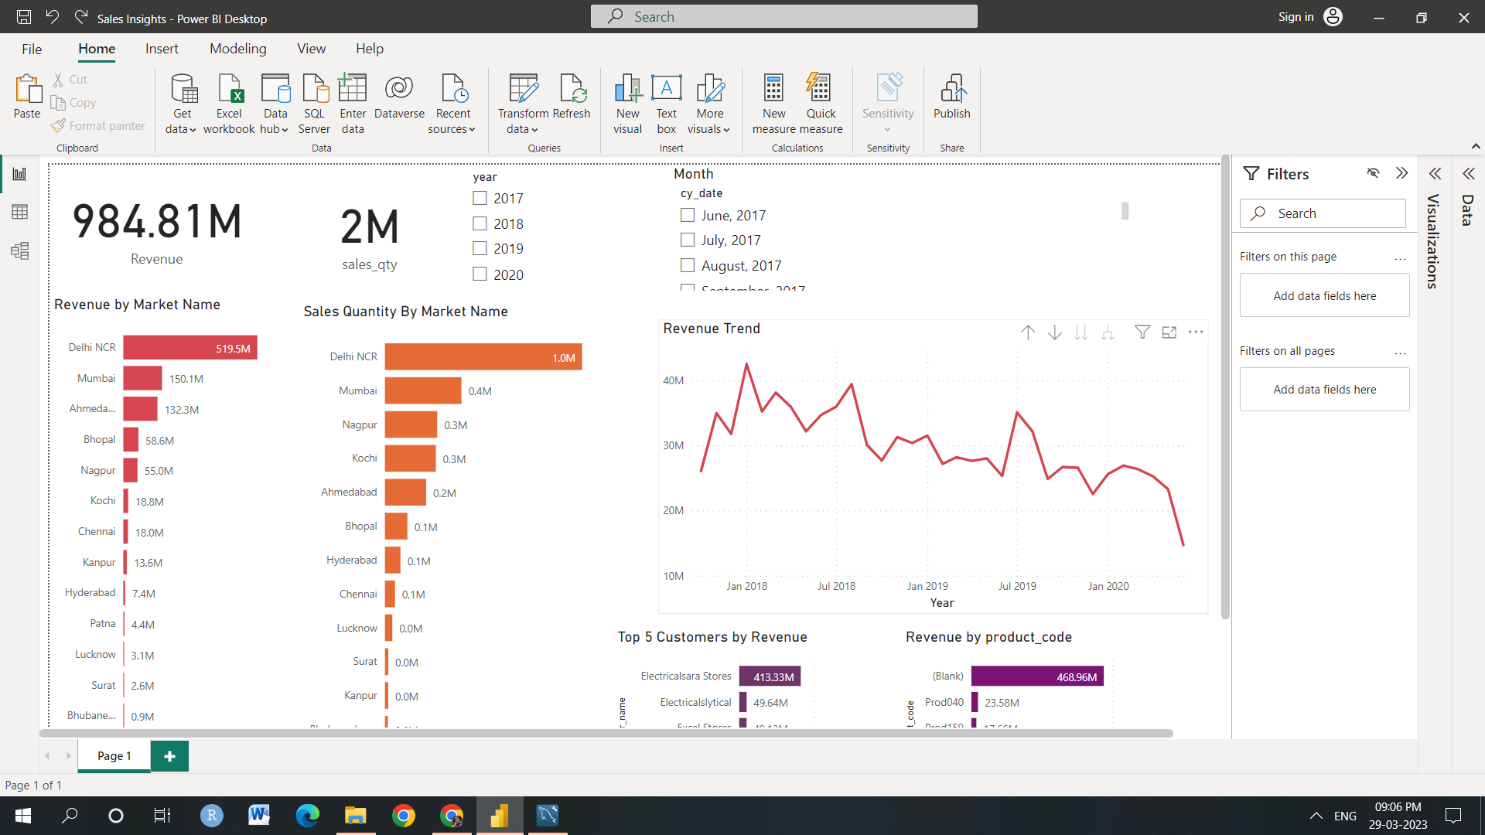
Task: Toggle Filters pane eye visibility icon
Action: click(x=1373, y=173)
